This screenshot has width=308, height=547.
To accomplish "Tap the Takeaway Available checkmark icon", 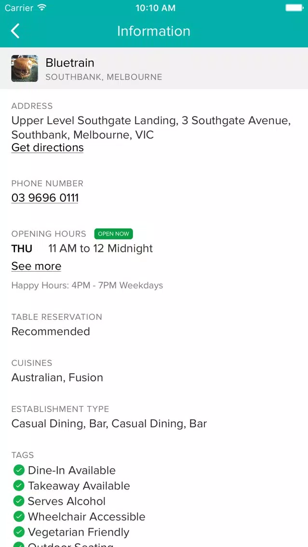I will click(18, 485).
